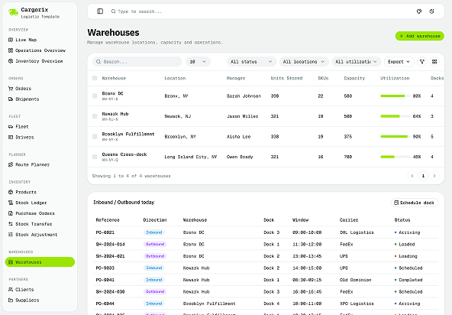Open the All utilization filter dropdown

tap(357, 61)
